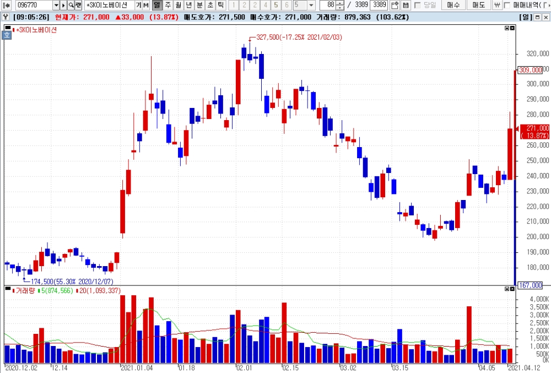Viewport: 551px width, 373px height.
Task: Click the black legend icon of the volume pane
Action: (x=7, y=288)
